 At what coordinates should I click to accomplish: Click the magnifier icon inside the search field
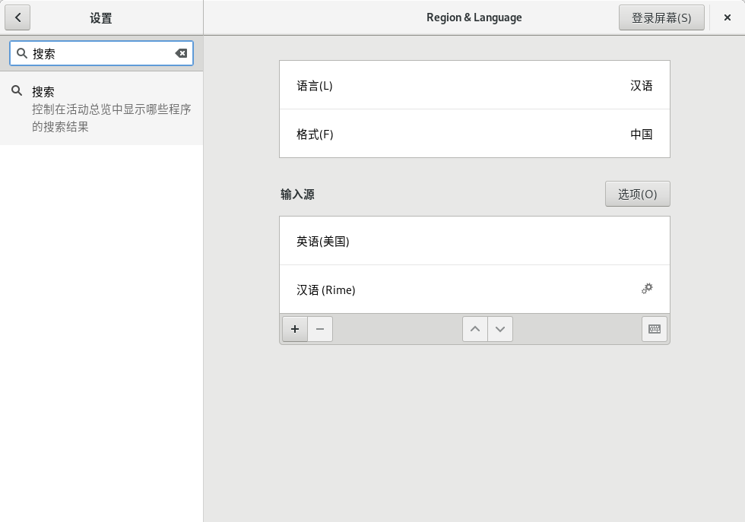[x=22, y=53]
